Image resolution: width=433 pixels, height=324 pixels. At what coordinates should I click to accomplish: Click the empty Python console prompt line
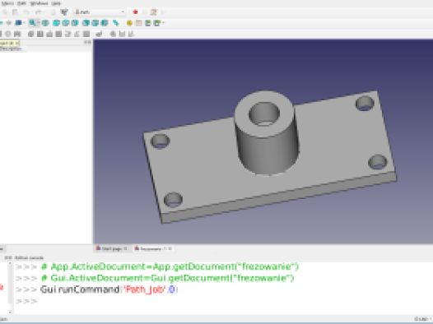(x=221, y=301)
